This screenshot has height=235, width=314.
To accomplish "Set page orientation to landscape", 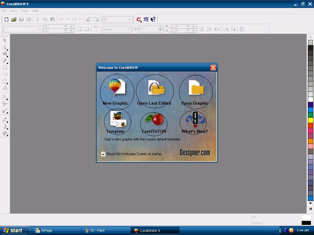I will [87, 29].
